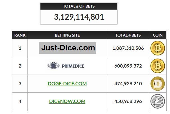Image resolution: width=170 pixels, height=114 pixels.
Task: Select the total bets figure 3,129,114,801
Action: (x=79, y=17)
